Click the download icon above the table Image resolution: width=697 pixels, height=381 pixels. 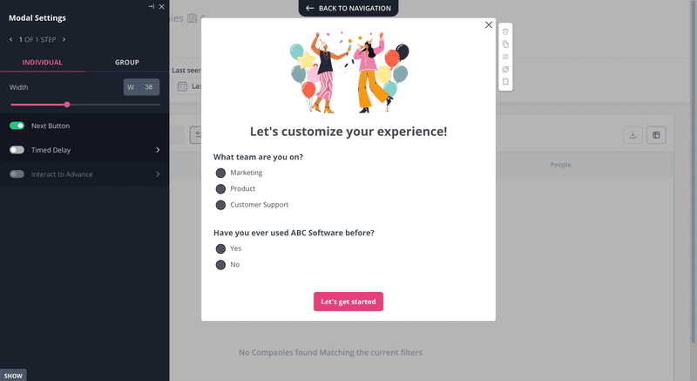[x=633, y=134]
